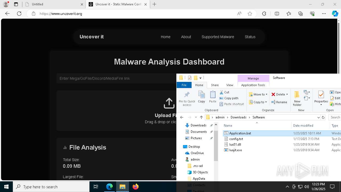The height and width of the screenshot is (192, 341).
Task: Click Copy path in Clipboard group
Action: pyautogui.click(x=229, y=98)
